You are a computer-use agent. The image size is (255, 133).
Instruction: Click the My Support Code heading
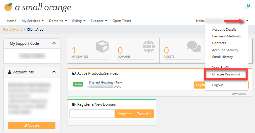tap(24, 43)
